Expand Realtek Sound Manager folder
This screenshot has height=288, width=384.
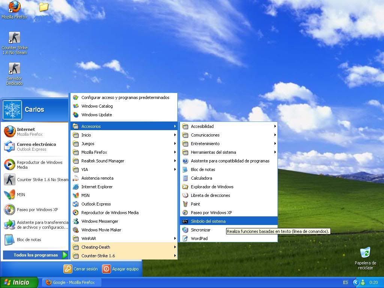point(124,161)
